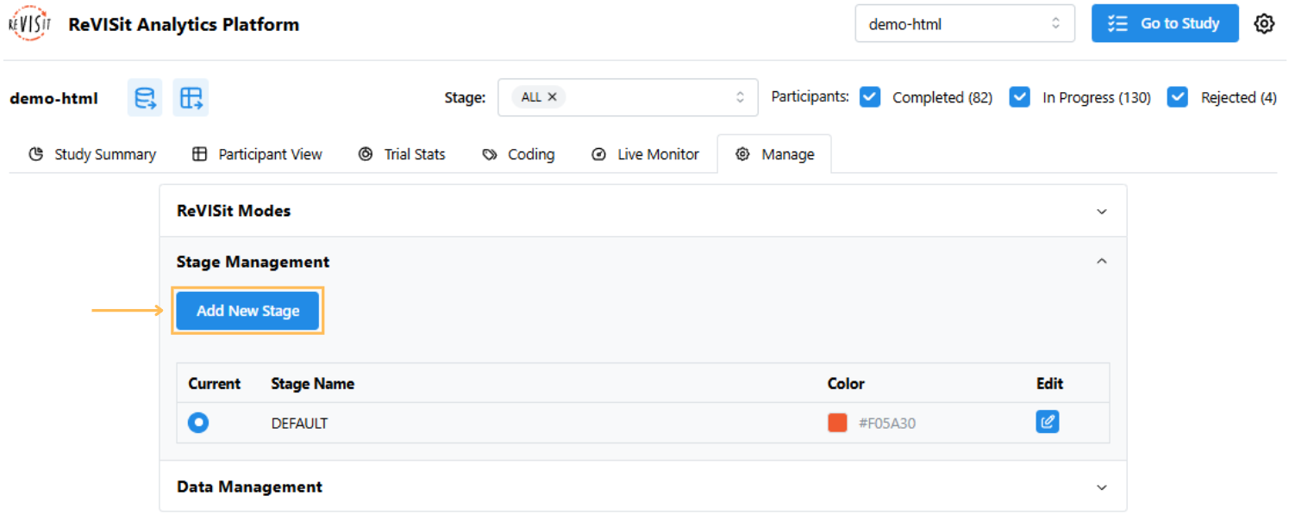This screenshot has width=1289, height=520.
Task: Open the Trial Stats tab
Action: pos(402,154)
